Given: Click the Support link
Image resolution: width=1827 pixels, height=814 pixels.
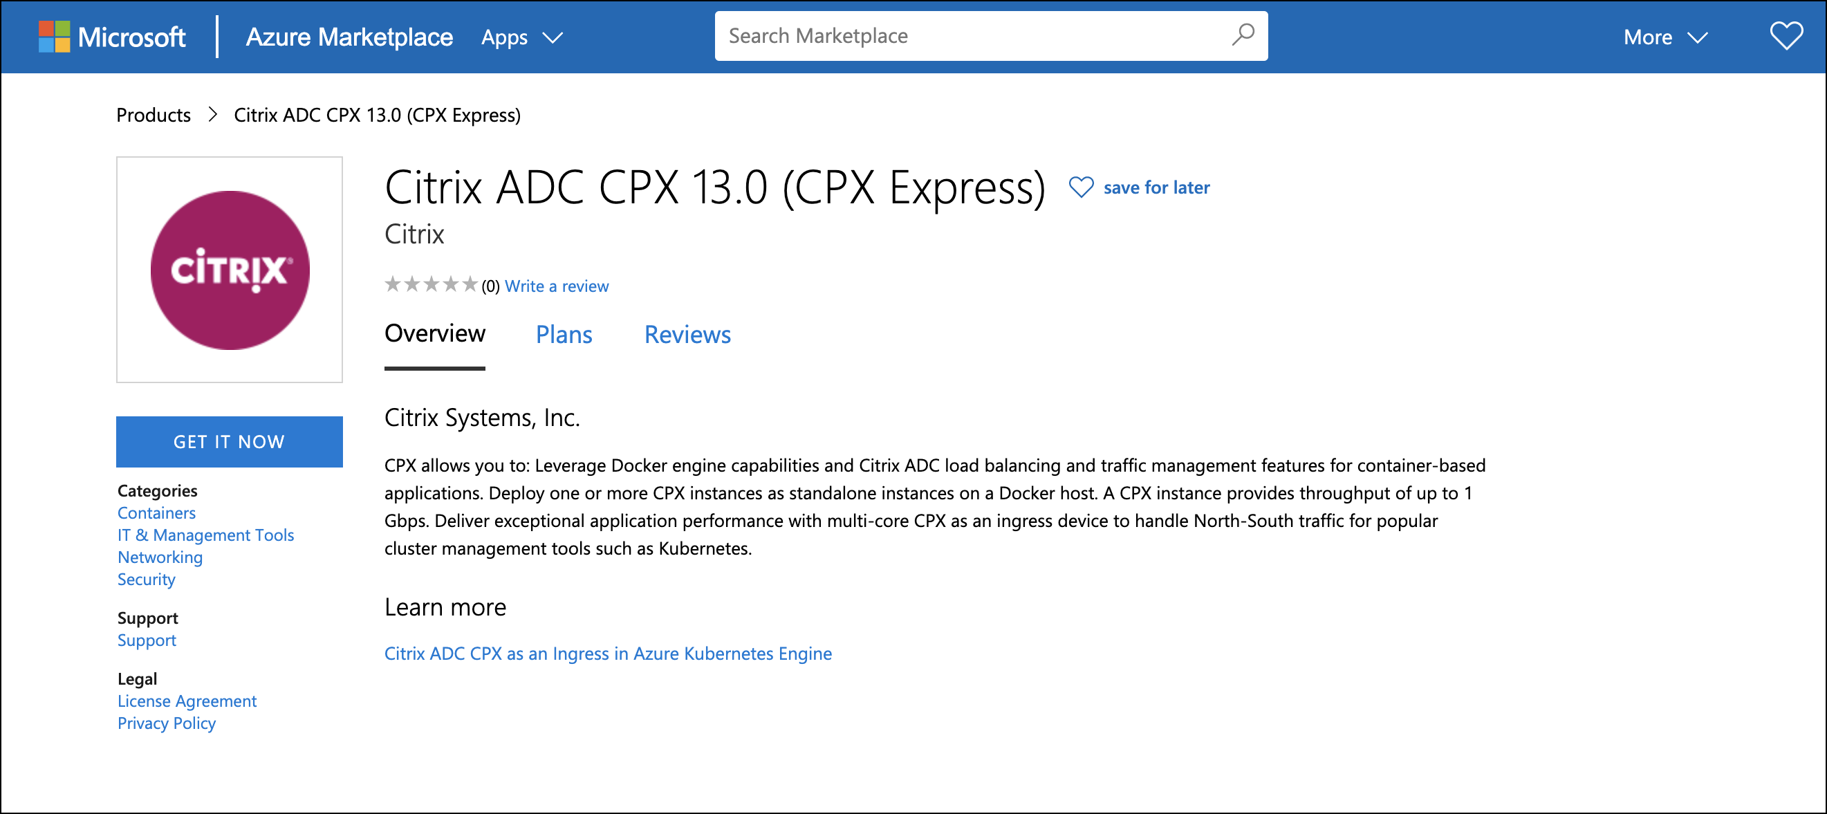Looking at the screenshot, I should 147,640.
